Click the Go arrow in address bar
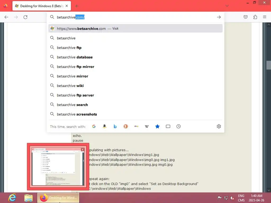Image resolution: width=271 pixels, height=203 pixels. pyautogui.click(x=219, y=17)
